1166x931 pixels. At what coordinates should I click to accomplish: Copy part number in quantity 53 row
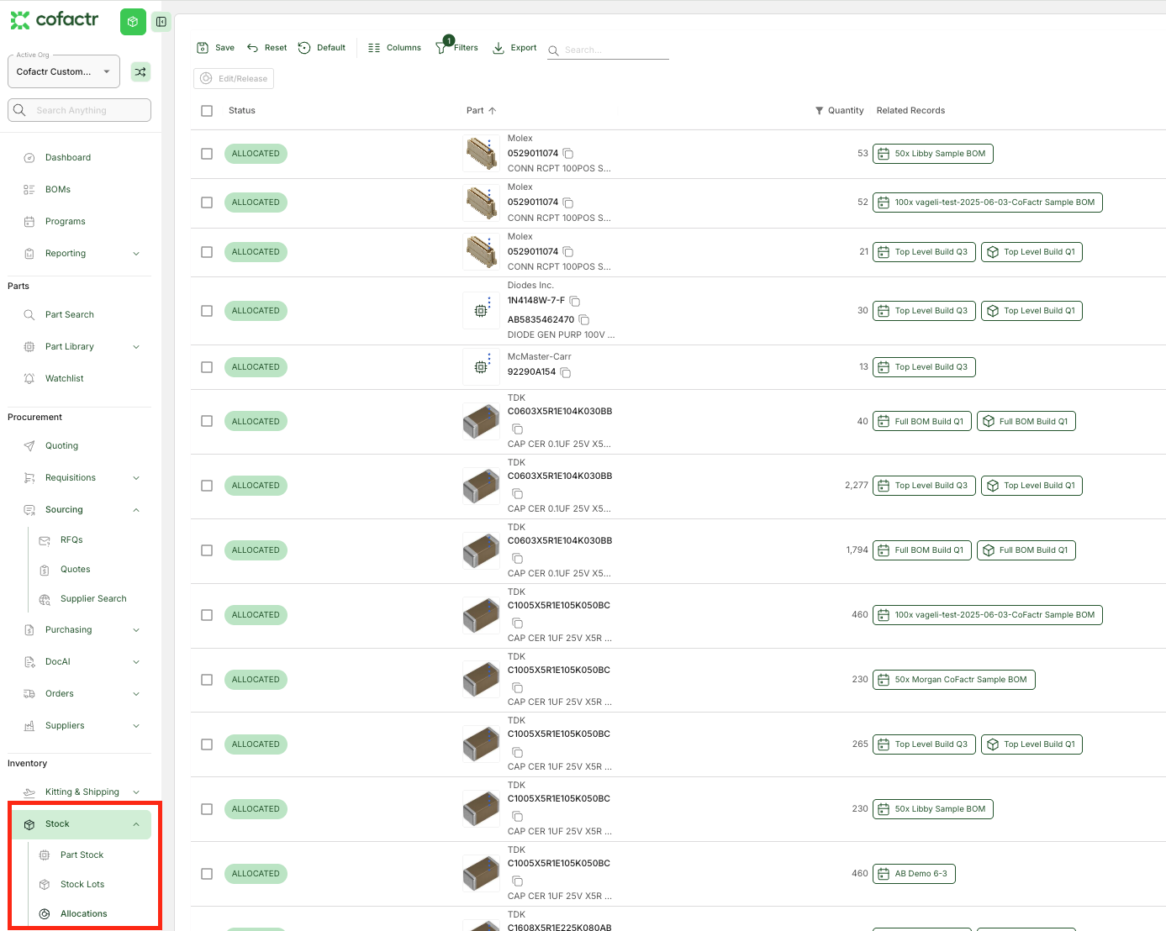pyautogui.click(x=568, y=154)
